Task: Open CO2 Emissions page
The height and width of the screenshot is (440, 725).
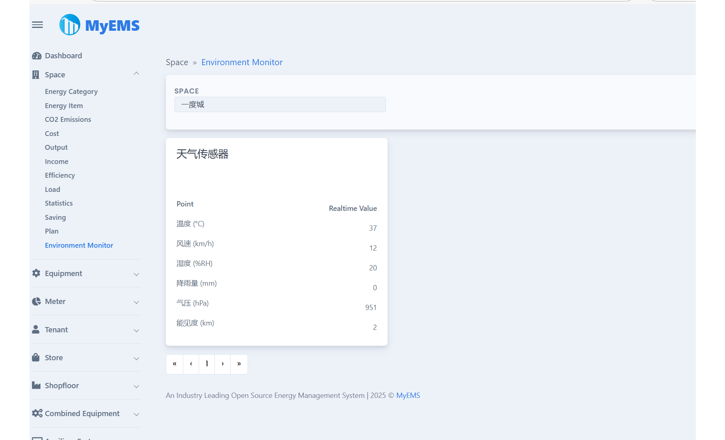Action: point(68,119)
